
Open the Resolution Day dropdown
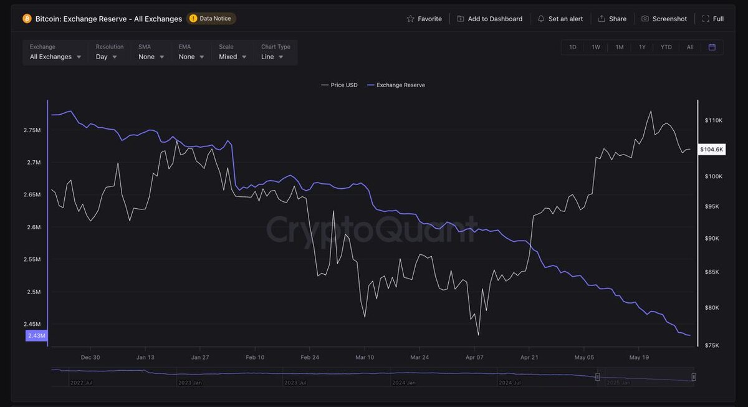(107, 57)
